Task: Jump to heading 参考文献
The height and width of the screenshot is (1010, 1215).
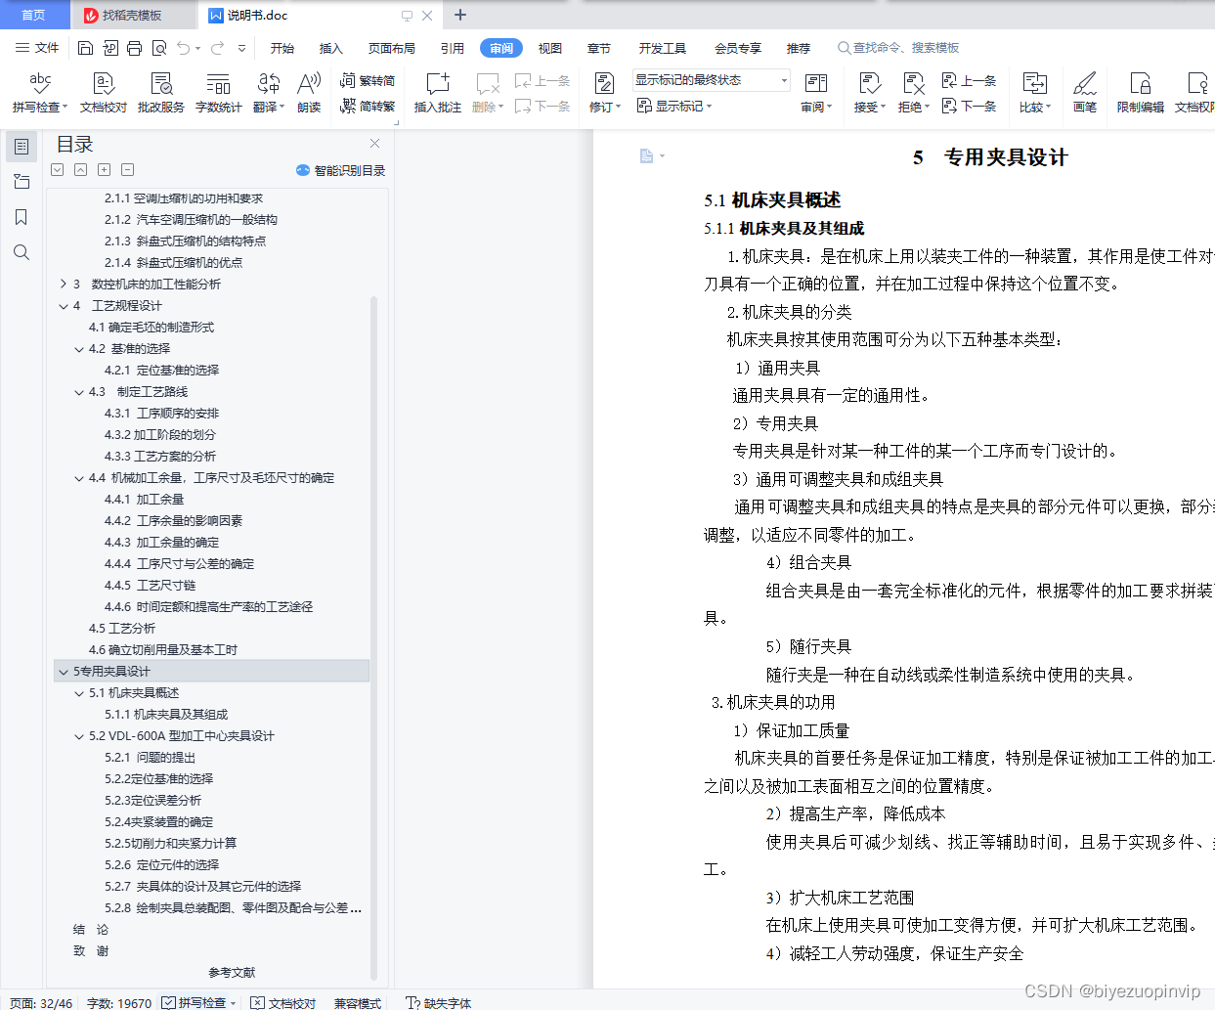Action: pyautogui.click(x=232, y=973)
